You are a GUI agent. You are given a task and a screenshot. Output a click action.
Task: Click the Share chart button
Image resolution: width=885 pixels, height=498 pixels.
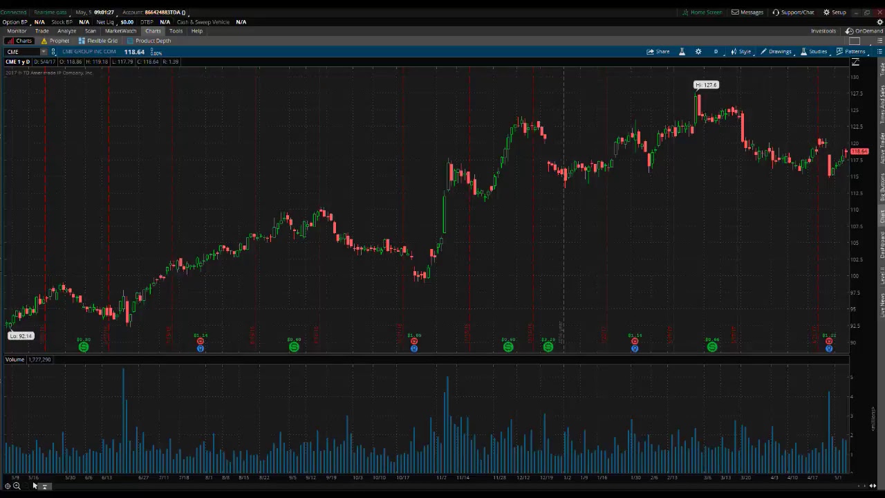point(658,52)
